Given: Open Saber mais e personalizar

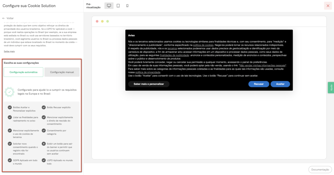Looking at the screenshot, I should click(x=149, y=84).
